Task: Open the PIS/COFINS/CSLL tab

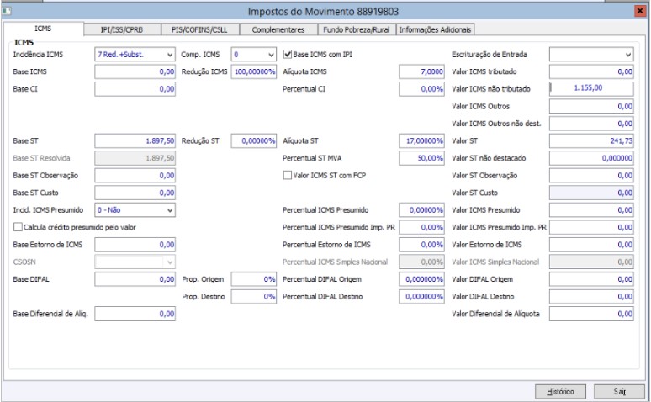Action: click(x=199, y=29)
